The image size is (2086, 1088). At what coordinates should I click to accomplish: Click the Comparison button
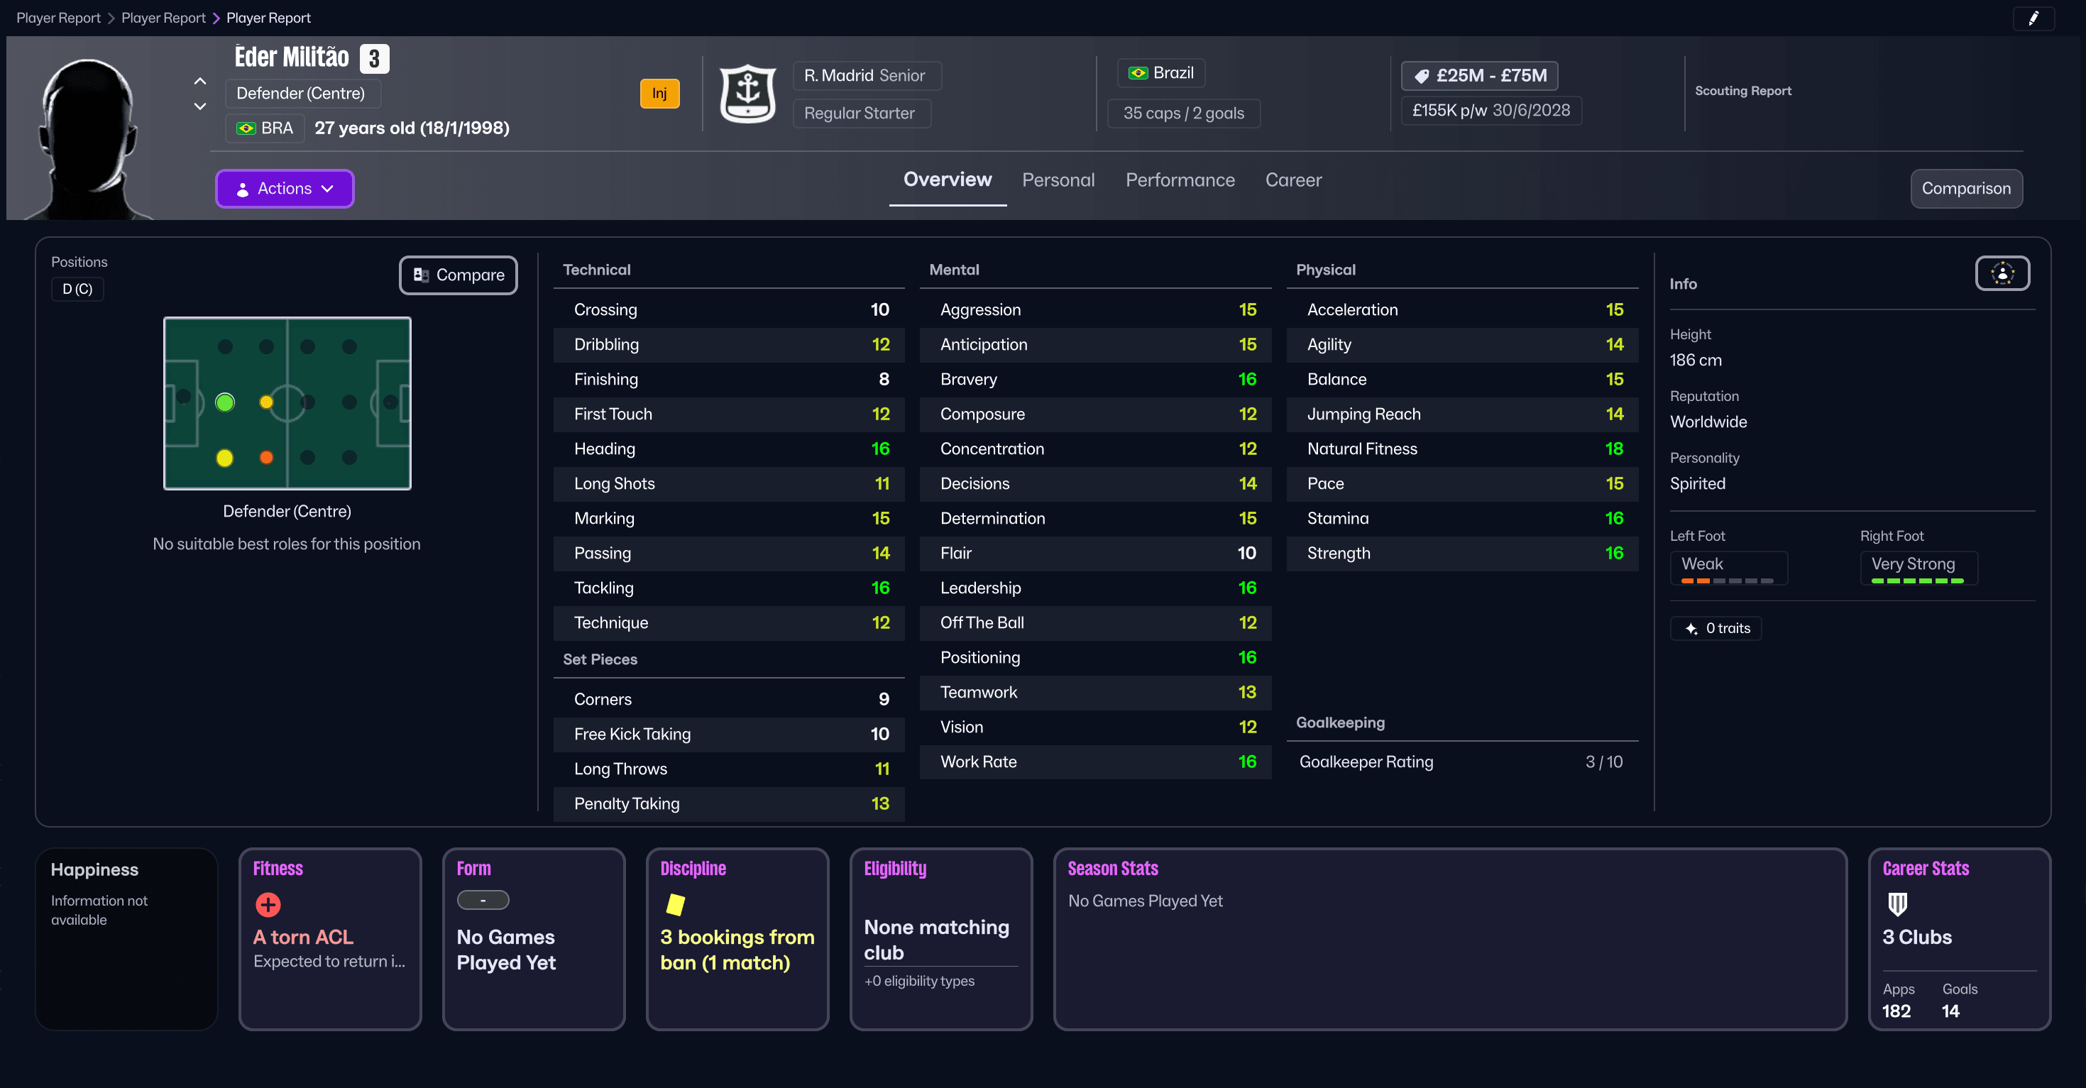[1966, 188]
